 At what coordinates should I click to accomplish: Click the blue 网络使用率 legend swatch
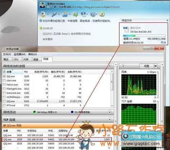coord(72,112)
